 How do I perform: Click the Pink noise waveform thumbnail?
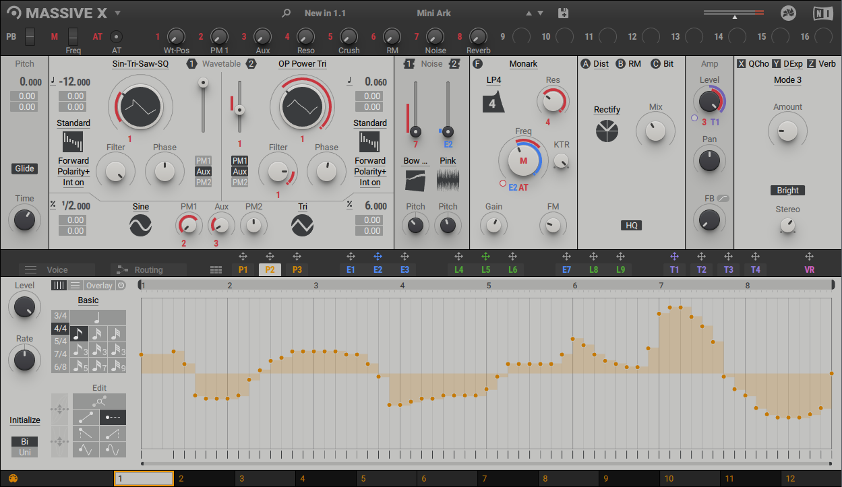pyautogui.click(x=448, y=180)
